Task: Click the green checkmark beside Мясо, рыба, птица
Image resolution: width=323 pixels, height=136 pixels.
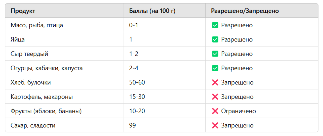Action: point(215,25)
